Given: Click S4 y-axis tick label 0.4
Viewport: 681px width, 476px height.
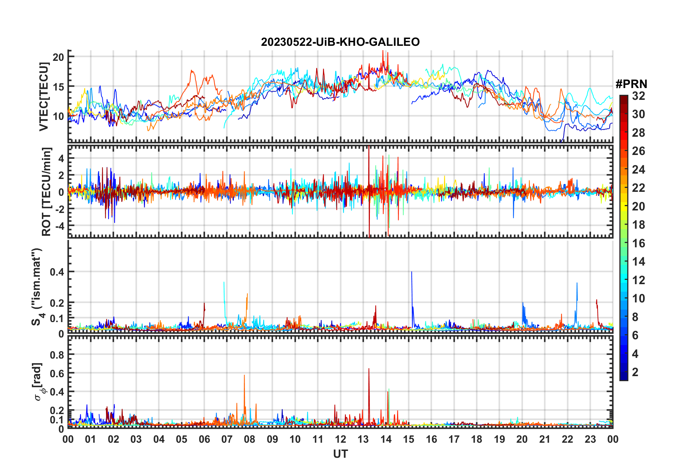Looking at the screenshot, I should [x=57, y=272].
